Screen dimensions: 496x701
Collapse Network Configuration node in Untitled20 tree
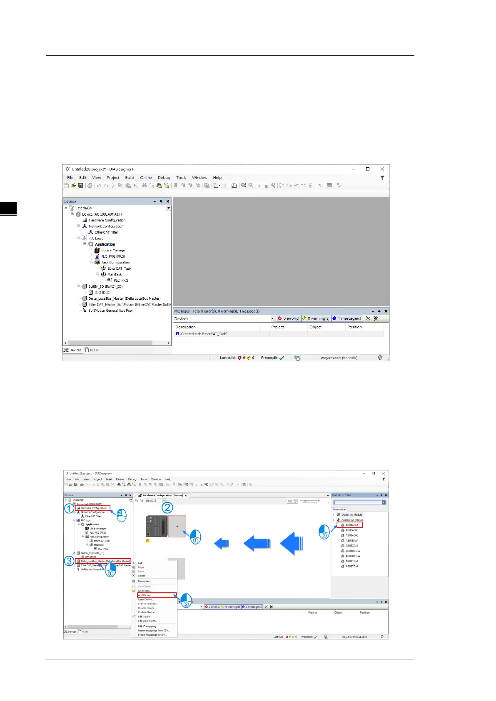(x=78, y=226)
